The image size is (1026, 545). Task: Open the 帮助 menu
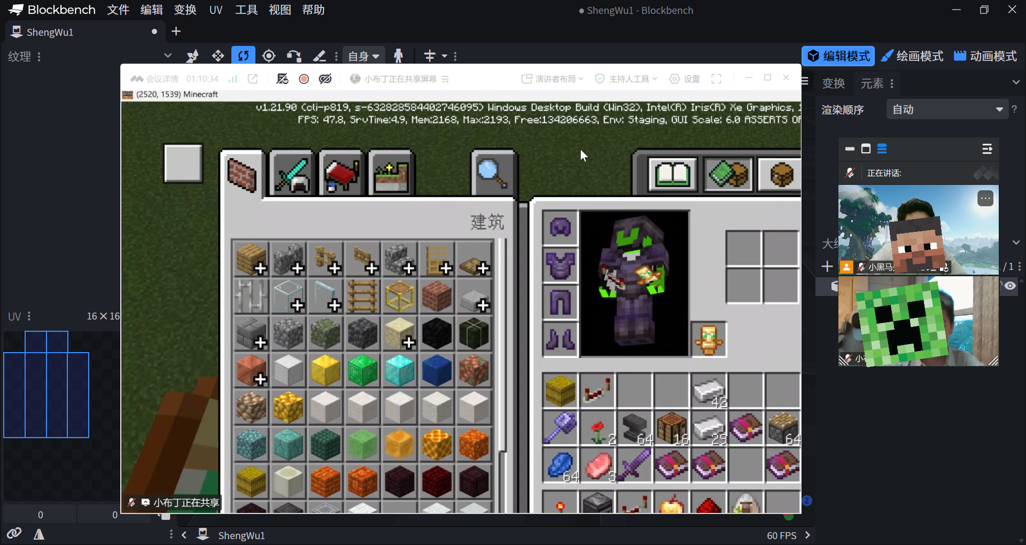point(313,10)
